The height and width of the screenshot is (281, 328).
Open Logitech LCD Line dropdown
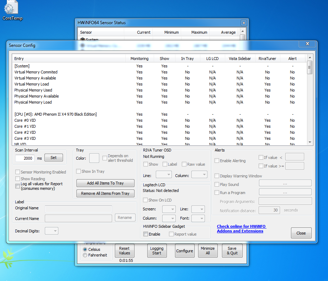(198, 209)
